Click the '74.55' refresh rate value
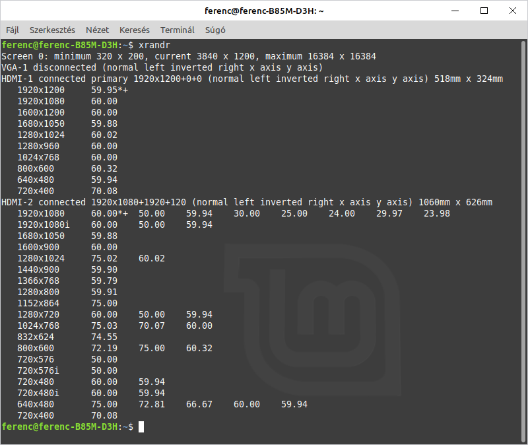The height and width of the screenshot is (445, 528). point(104,337)
